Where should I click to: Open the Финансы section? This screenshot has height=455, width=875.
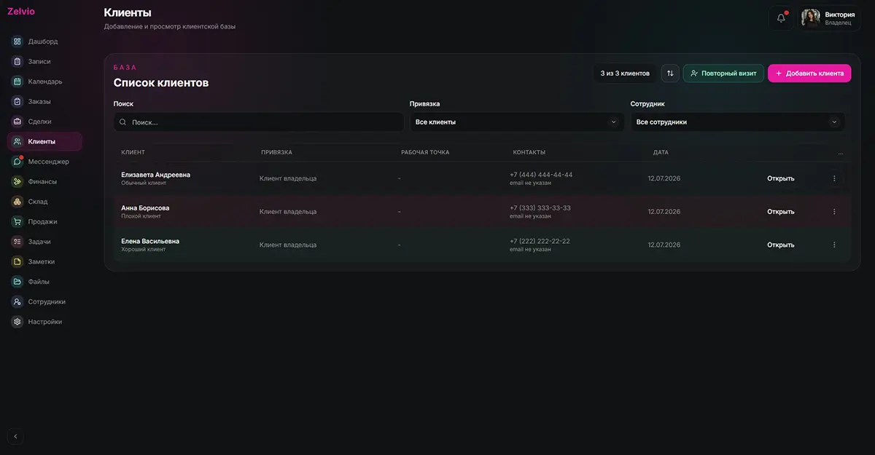pyautogui.click(x=44, y=181)
